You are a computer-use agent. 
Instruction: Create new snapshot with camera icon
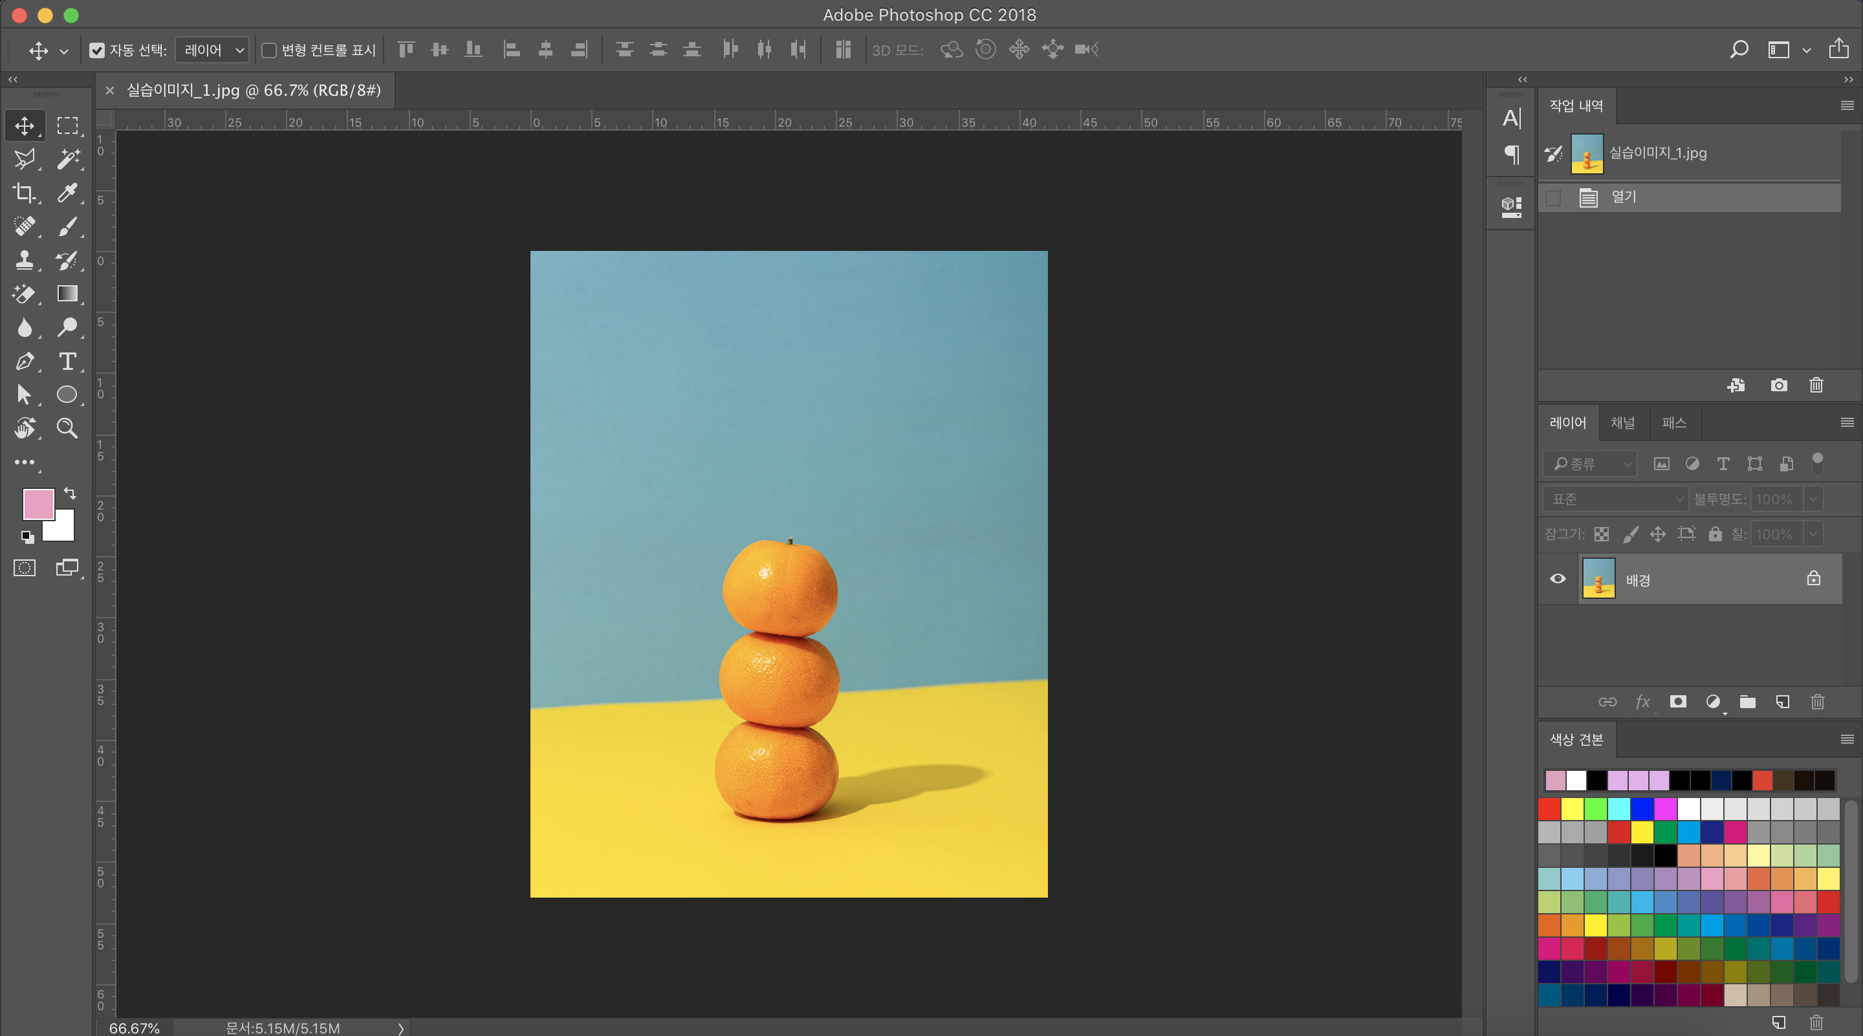[x=1778, y=385]
